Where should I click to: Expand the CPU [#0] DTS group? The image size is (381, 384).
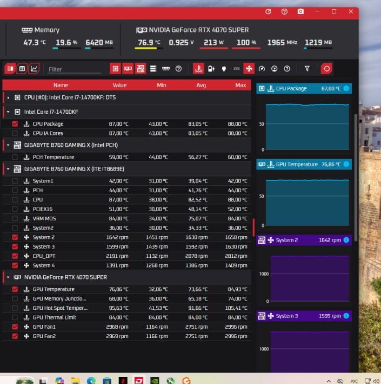(x=8, y=97)
